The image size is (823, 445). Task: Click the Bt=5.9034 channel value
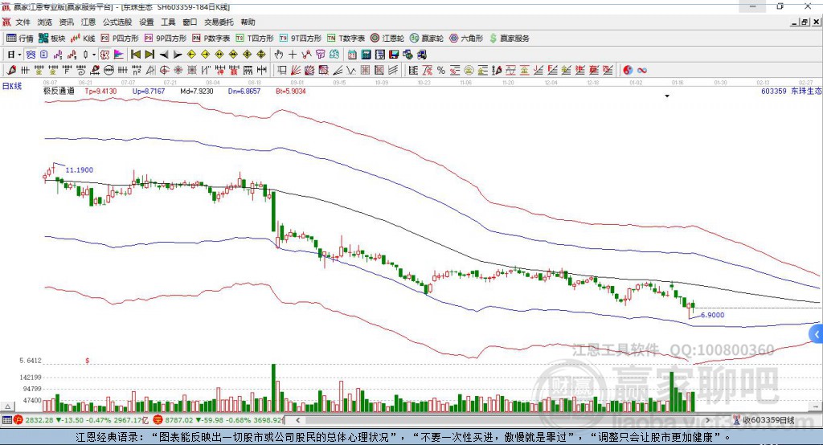291,92
